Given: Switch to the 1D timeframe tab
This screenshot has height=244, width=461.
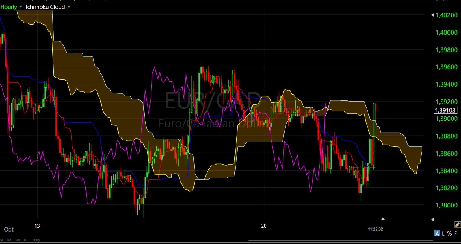Looking at the screenshot, I should coord(26,240).
